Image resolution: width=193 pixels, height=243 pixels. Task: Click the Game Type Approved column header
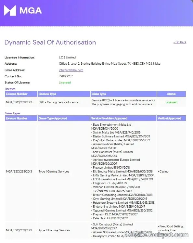(64, 118)
